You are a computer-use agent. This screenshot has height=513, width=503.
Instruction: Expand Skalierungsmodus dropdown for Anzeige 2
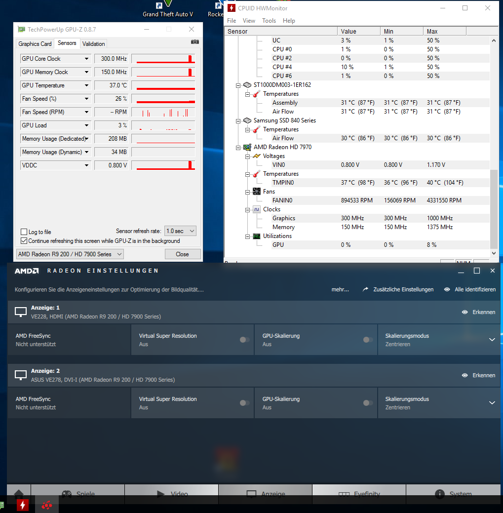[492, 403]
